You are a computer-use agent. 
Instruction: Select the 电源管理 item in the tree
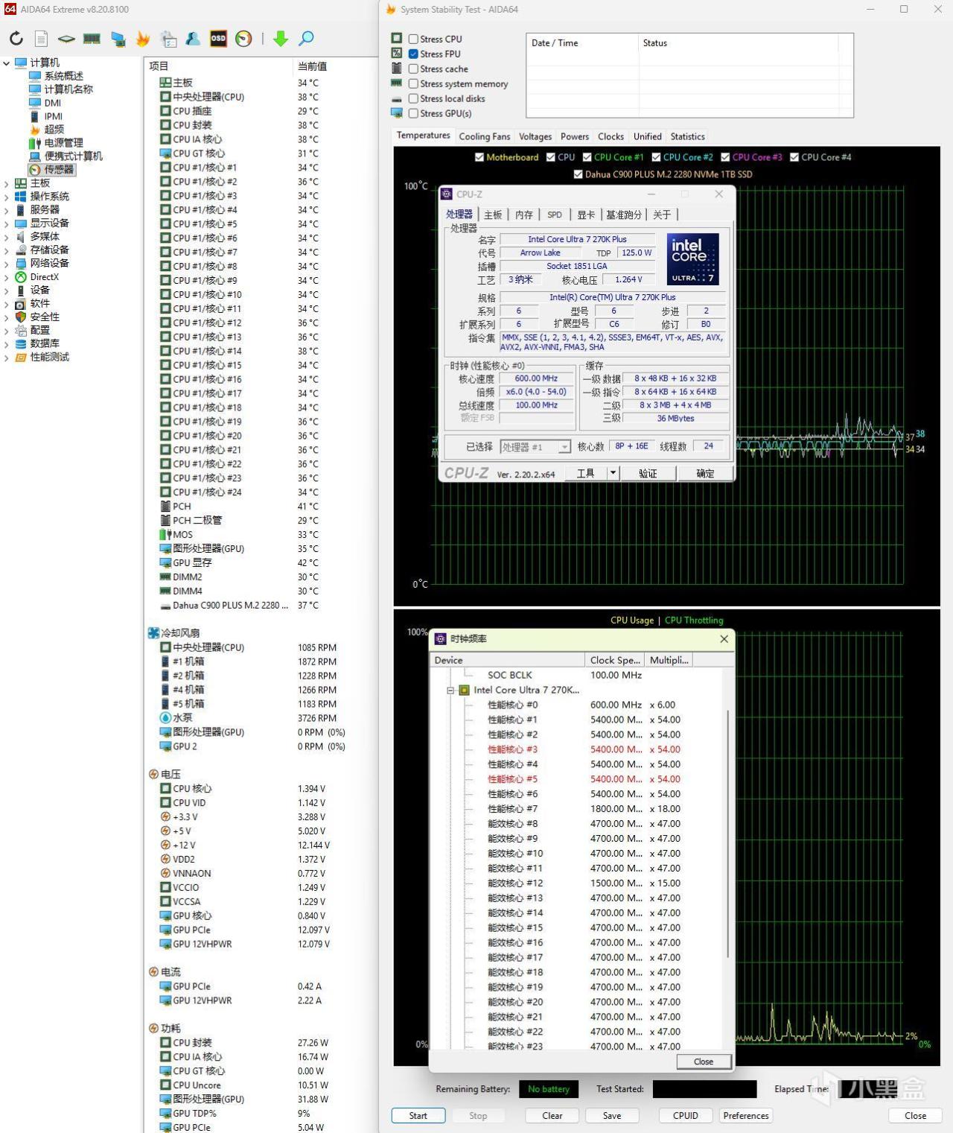(63, 143)
